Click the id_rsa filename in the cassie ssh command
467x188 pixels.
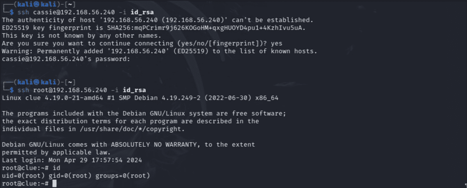142,12
